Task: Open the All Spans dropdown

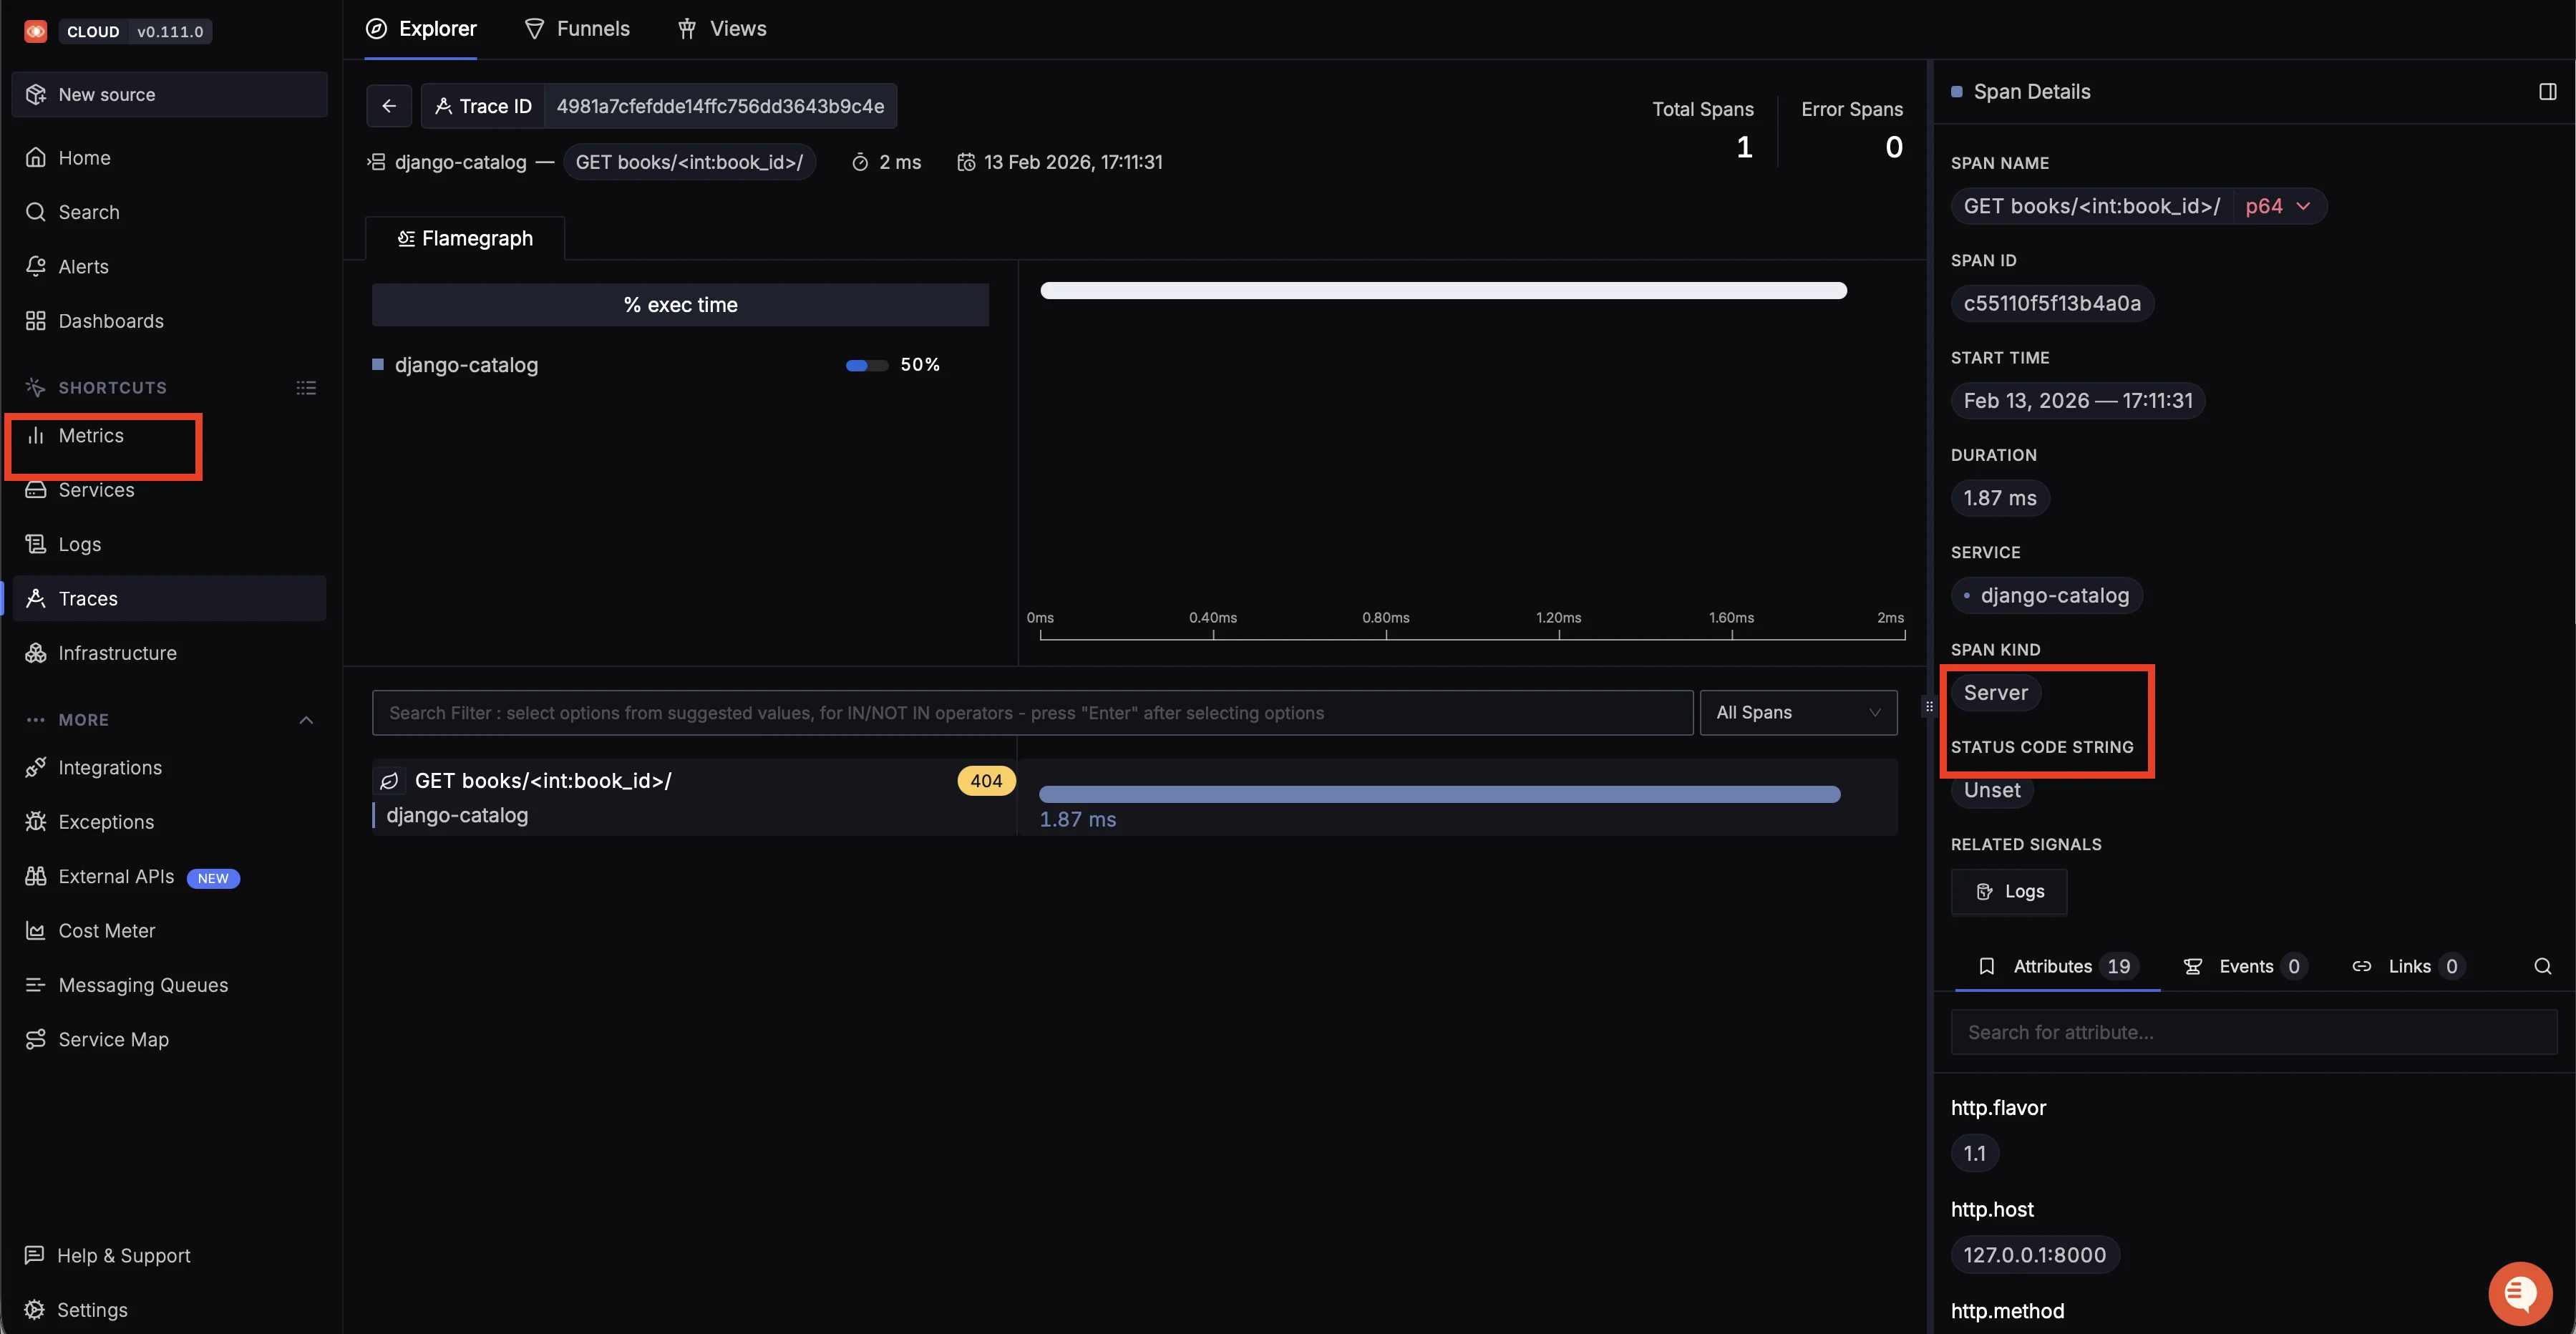Action: tap(1797, 713)
